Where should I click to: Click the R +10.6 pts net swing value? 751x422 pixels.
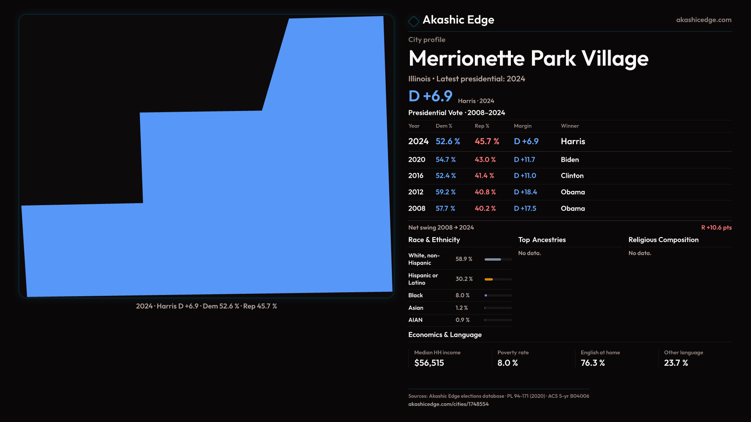[x=716, y=227]
